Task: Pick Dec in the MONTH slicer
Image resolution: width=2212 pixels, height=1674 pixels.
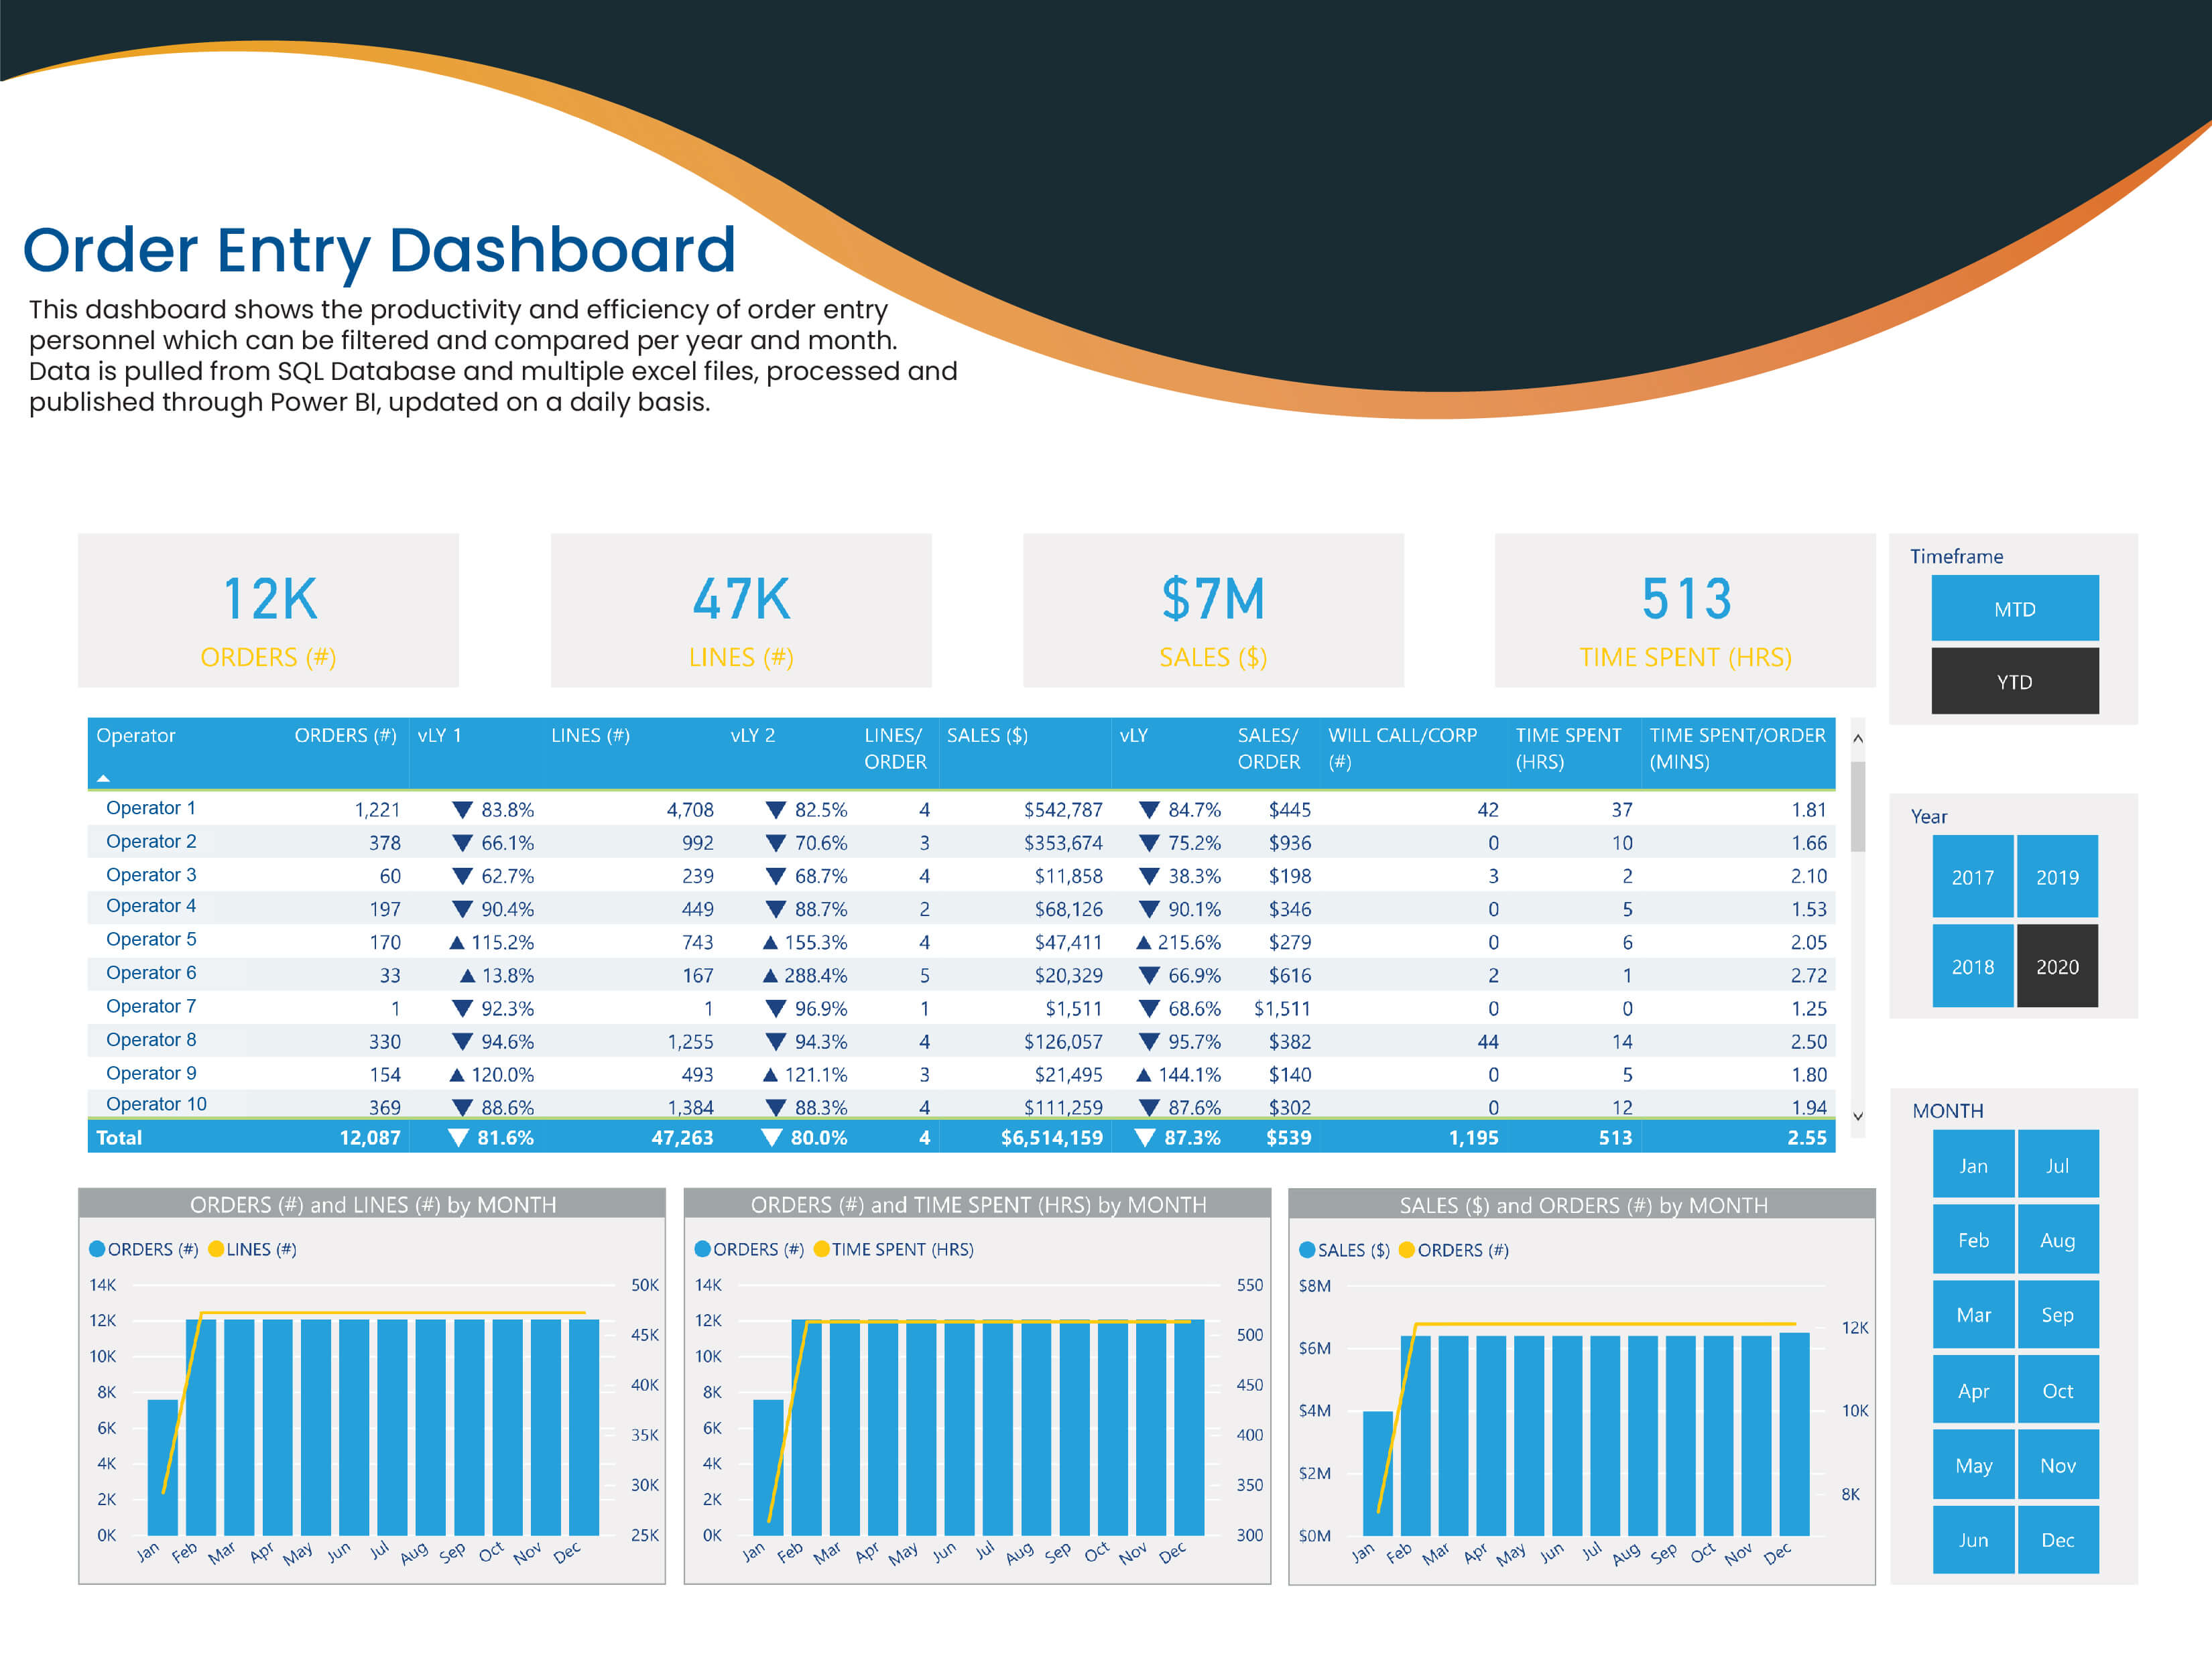Action: [x=2057, y=1540]
